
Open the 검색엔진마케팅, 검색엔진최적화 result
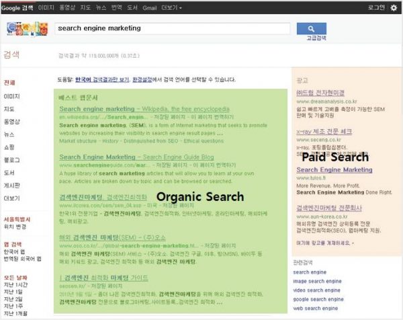coord(103,197)
